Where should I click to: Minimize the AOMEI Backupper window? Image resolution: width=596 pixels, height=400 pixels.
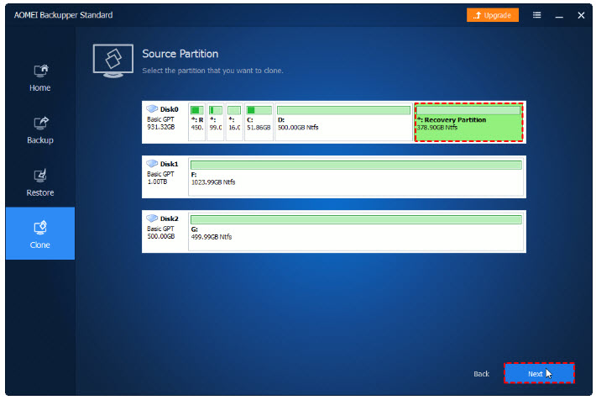[x=559, y=16]
